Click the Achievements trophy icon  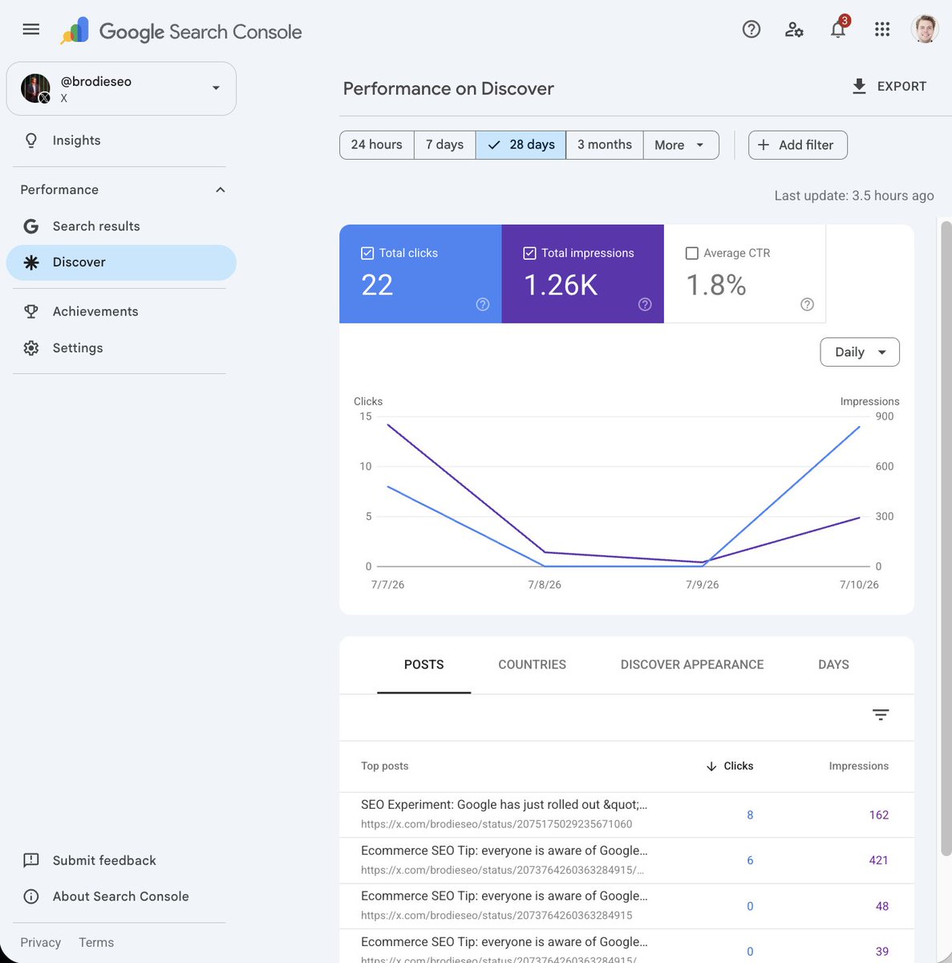(31, 311)
